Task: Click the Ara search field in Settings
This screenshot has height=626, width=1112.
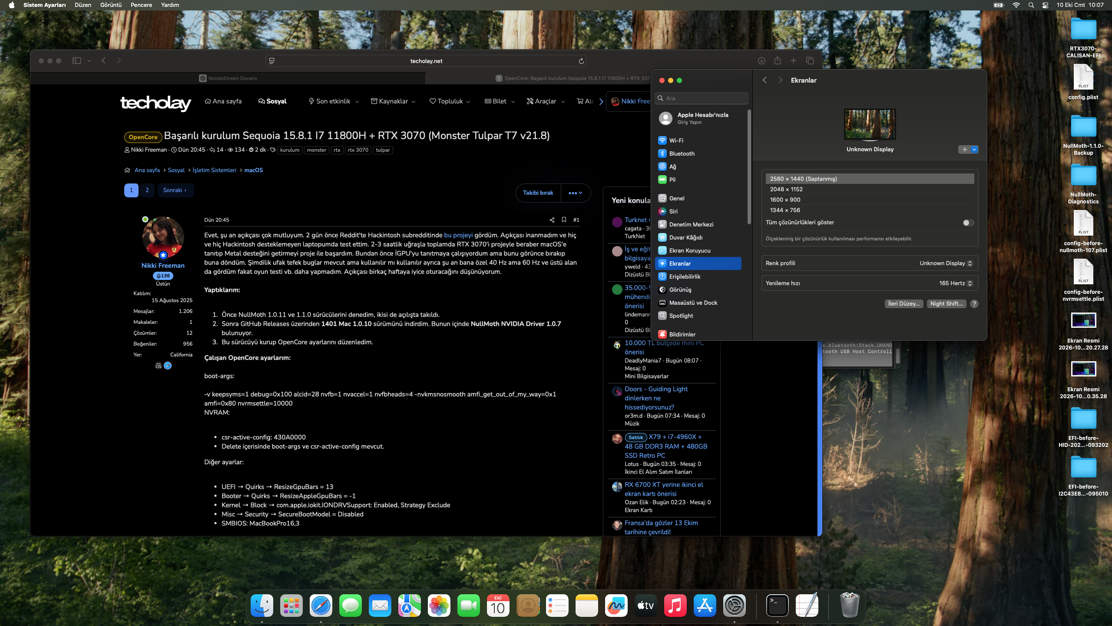Action: [x=702, y=98]
